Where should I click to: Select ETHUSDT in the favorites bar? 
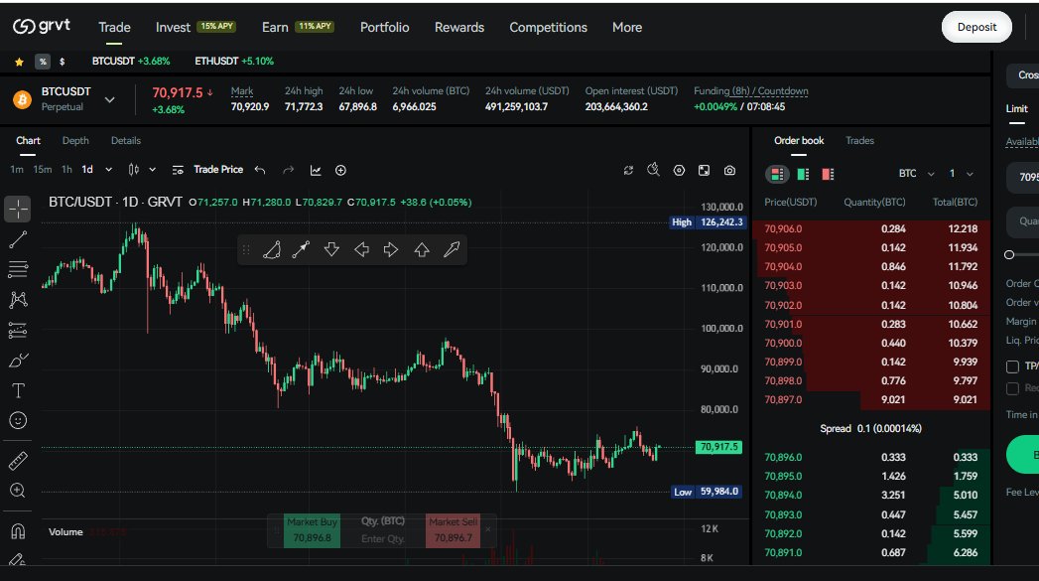(234, 61)
